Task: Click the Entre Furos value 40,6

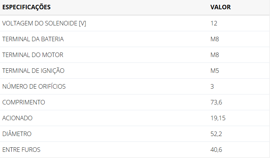Action: coord(216,150)
